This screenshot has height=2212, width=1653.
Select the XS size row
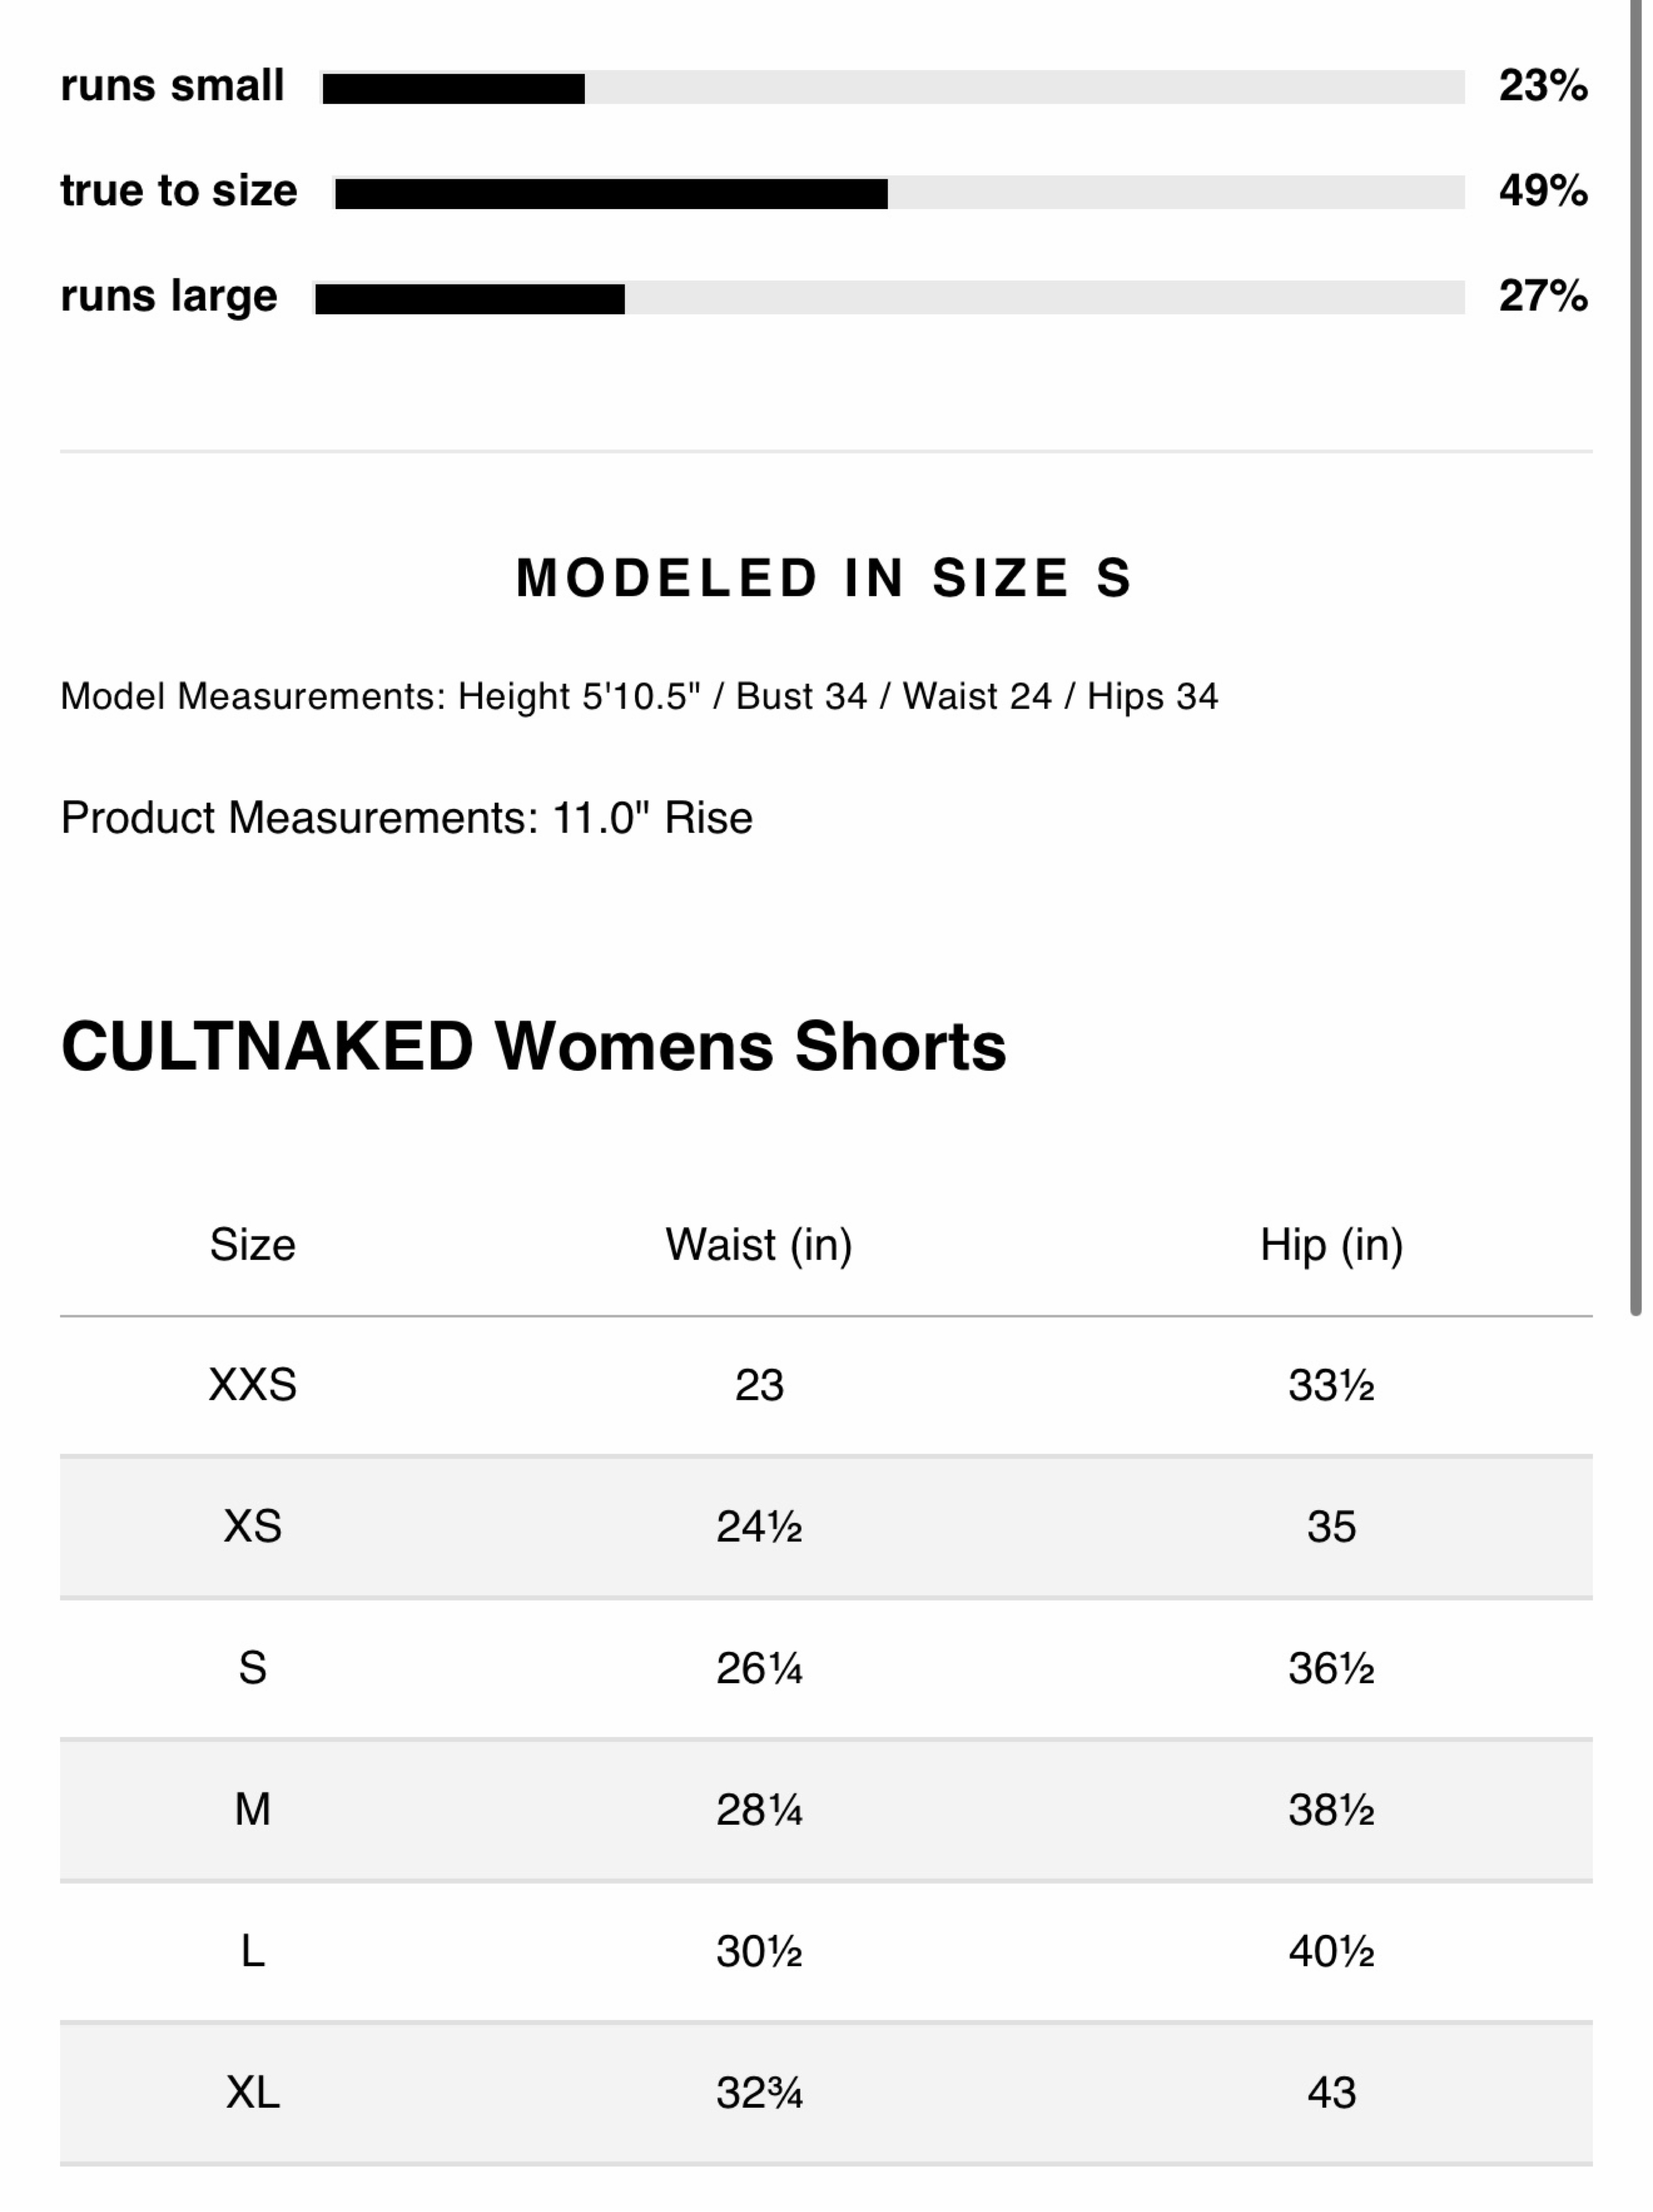826,1527
